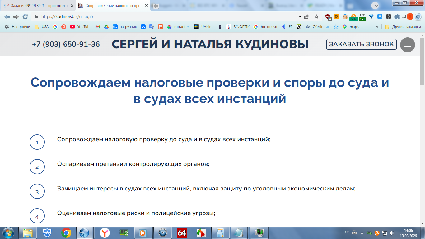Open the chess knight bookmark icon
This screenshot has width=425, height=239.
coord(220,27)
